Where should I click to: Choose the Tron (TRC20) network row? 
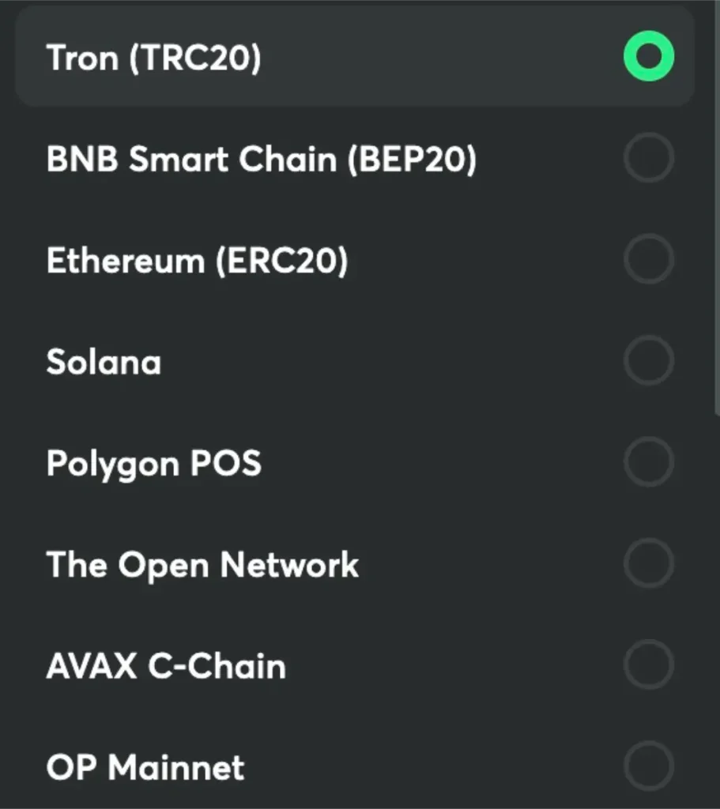click(356, 56)
